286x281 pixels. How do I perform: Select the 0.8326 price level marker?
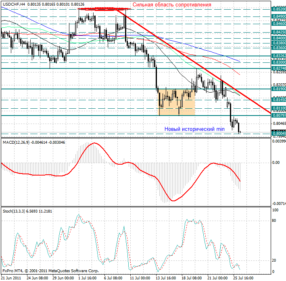[x=279, y=56]
